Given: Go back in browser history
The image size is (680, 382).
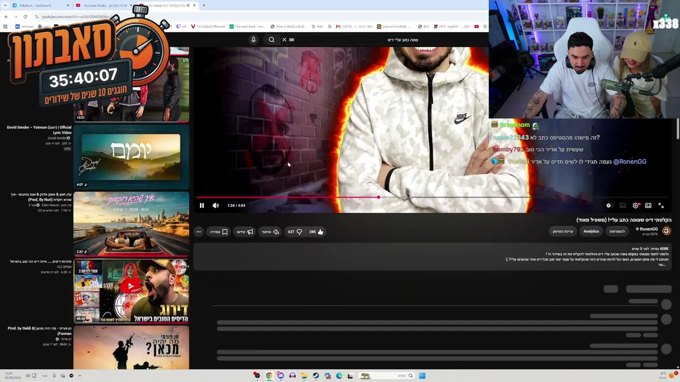Looking at the screenshot, I should (x=6, y=16).
